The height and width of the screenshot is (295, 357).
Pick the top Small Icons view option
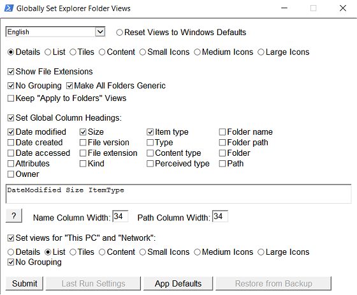click(x=143, y=52)
